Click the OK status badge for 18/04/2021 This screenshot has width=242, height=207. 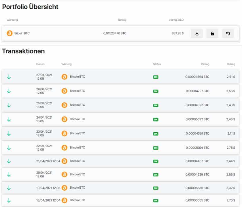pos(156,201)
